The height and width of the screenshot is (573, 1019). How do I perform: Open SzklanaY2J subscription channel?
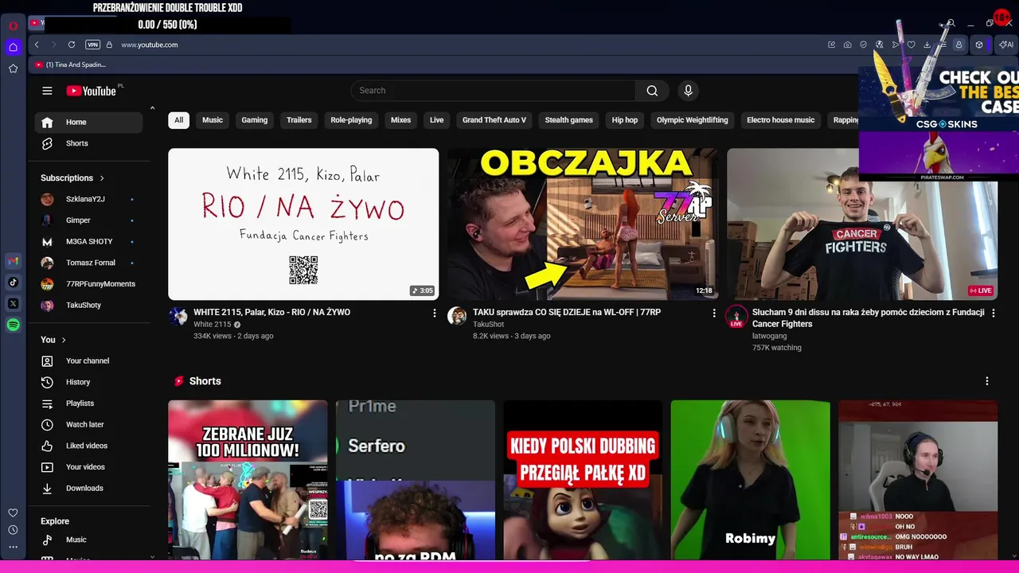[x=88, y=199]
